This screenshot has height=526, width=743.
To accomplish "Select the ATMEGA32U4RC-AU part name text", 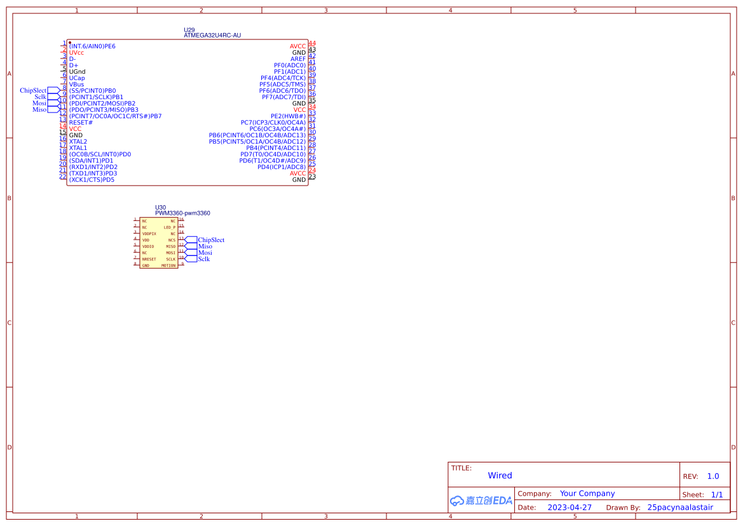I will [212, 36].
